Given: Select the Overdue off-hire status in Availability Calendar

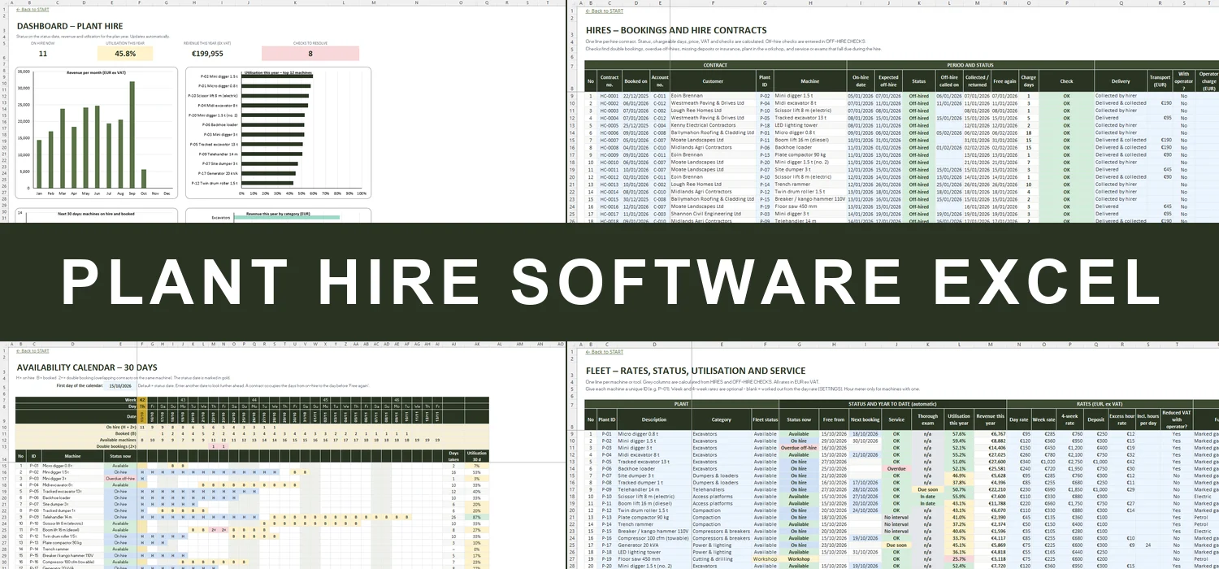Looking at the screenshot, I should pyautogui.click(x=120, y=479).
